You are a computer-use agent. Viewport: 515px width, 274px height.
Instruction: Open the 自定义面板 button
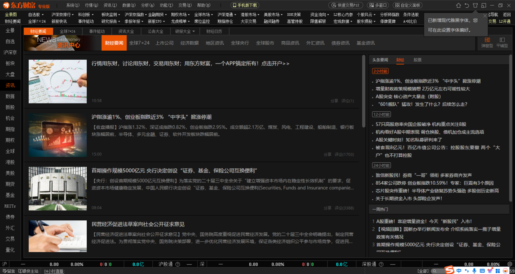tap(406, 5)
